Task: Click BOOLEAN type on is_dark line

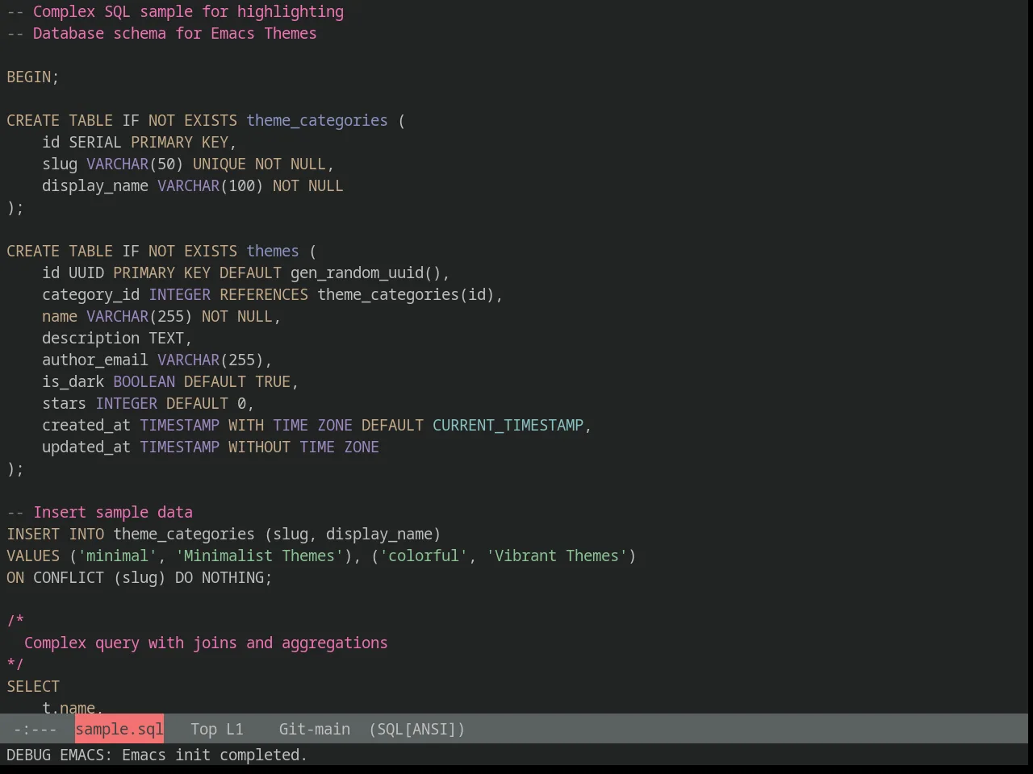Action: pos(144,381)
